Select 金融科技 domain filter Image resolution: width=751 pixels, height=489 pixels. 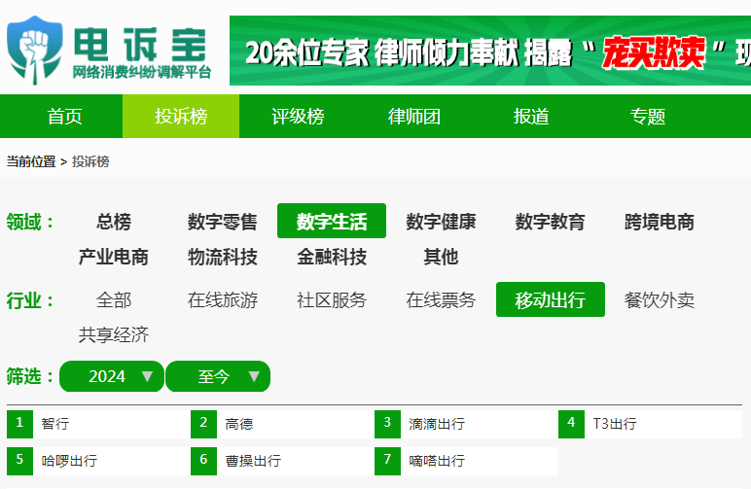(332, 257)
